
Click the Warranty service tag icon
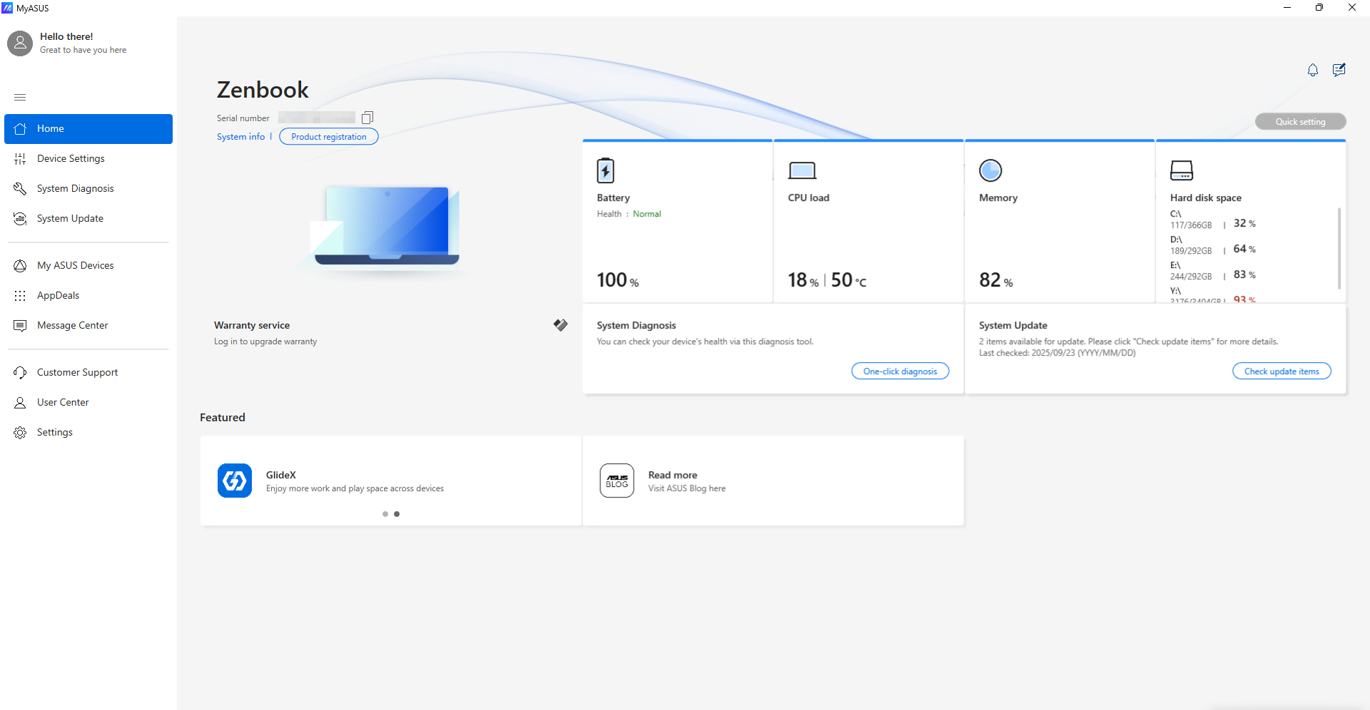point(561,325)
